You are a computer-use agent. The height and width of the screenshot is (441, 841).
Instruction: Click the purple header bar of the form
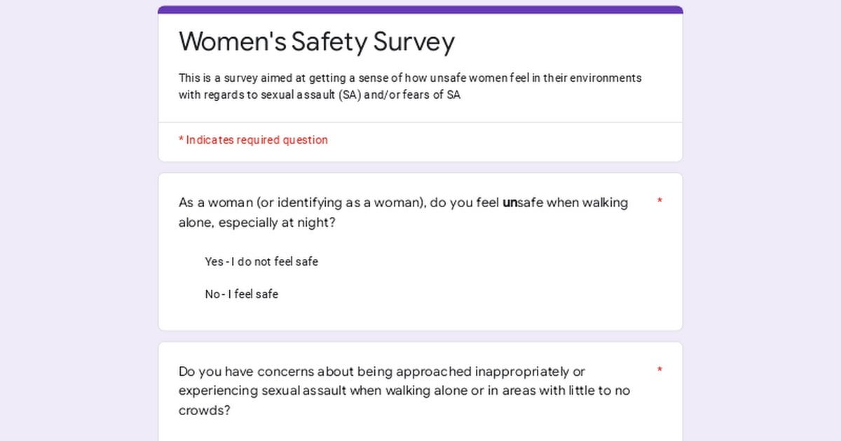pyautogui.click(x=420, y=10)
